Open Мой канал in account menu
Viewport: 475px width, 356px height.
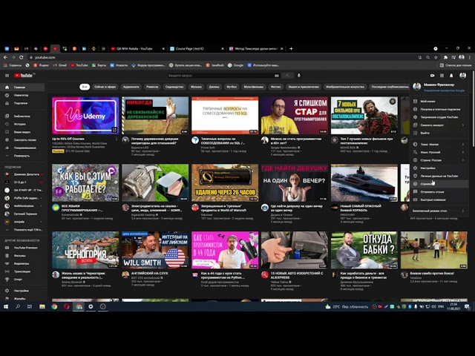click(439, 102)
